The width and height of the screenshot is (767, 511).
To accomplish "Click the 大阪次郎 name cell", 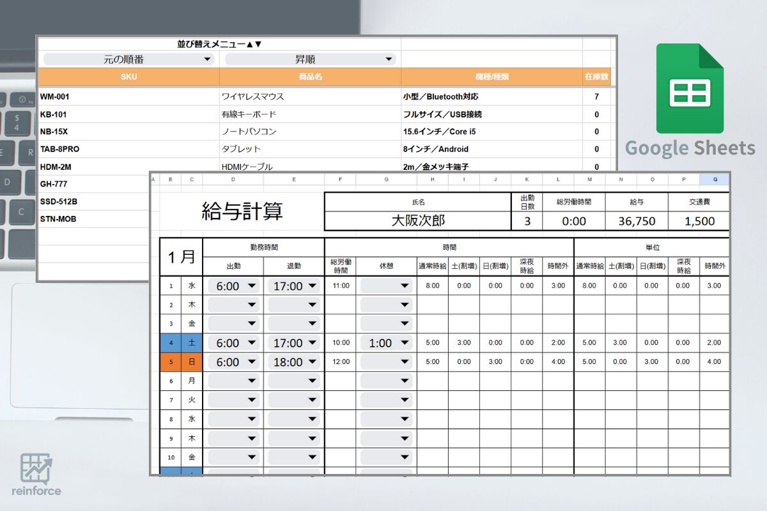I will coord(418,220).
